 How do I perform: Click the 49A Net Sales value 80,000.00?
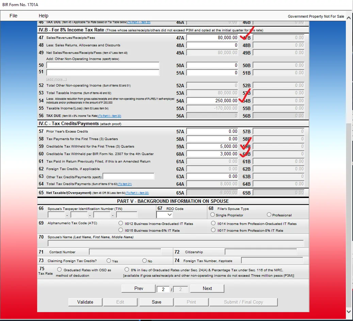[212, 53]
